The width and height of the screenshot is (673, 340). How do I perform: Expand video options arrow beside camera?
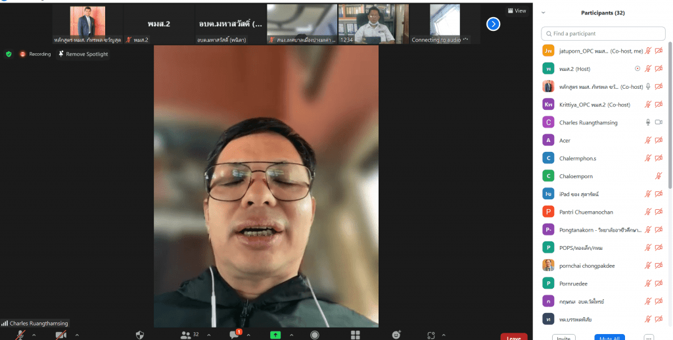pyautogui.click(x=76, y=335)
